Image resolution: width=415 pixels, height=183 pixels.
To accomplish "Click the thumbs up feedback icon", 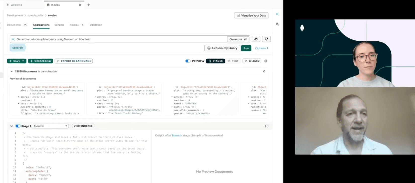I will (x=256, y=39).
